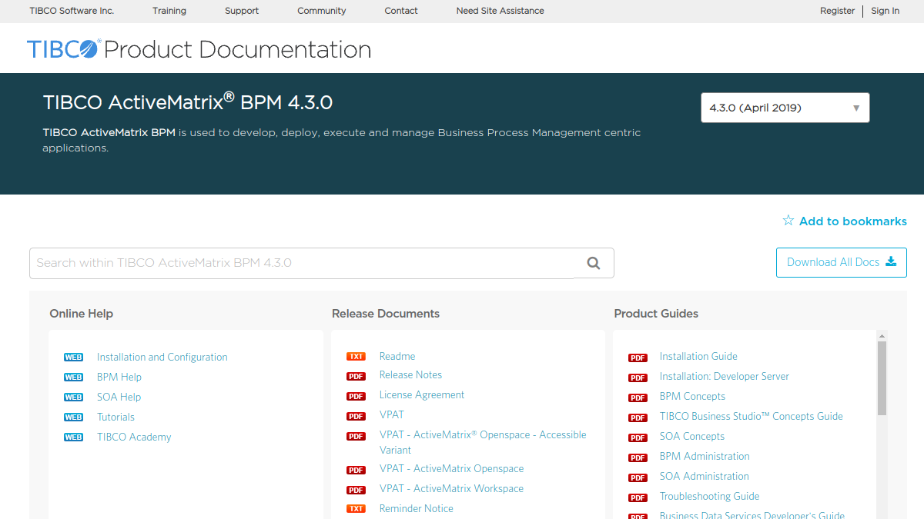Open TIBCO Business Studio Concepts Guide link
The height and width of the screenshot is (519, 924).
pyautogui.click(x=752, y=416)
